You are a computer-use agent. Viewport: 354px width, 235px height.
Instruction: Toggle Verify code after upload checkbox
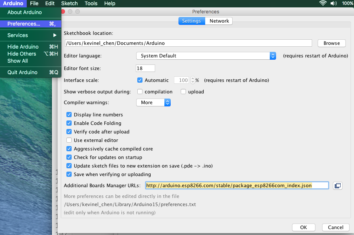[69, 132]
